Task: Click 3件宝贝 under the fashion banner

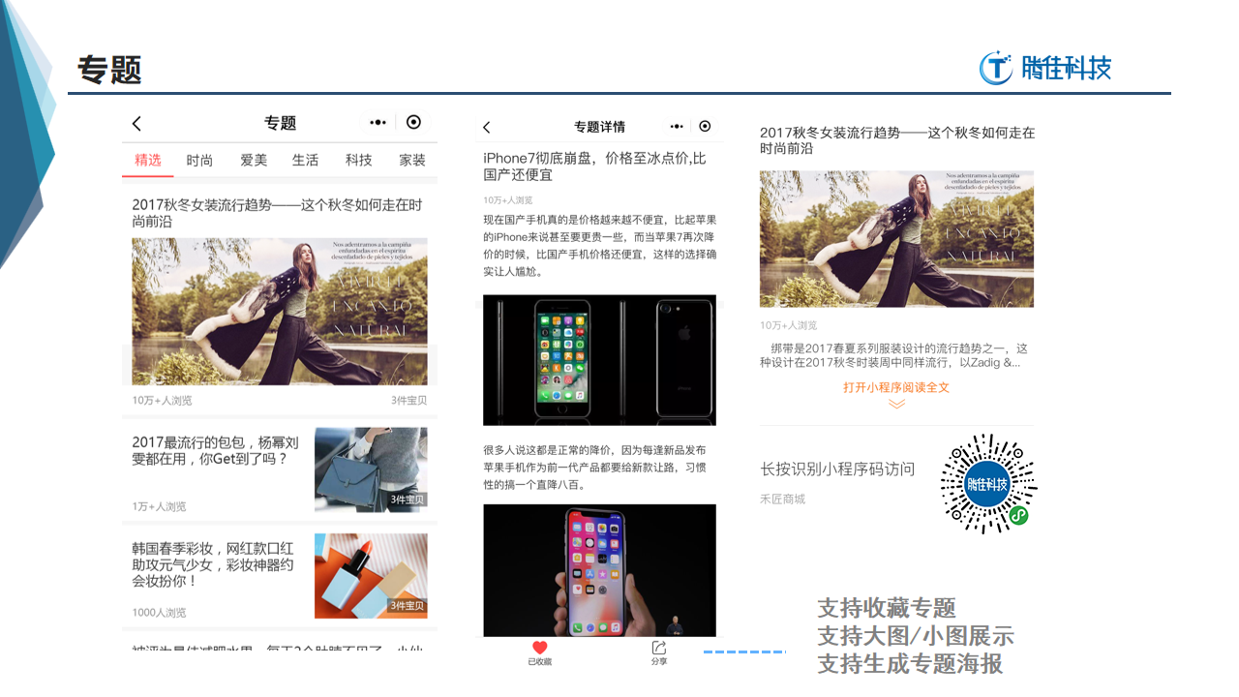Action: click(x=408, y=401)
